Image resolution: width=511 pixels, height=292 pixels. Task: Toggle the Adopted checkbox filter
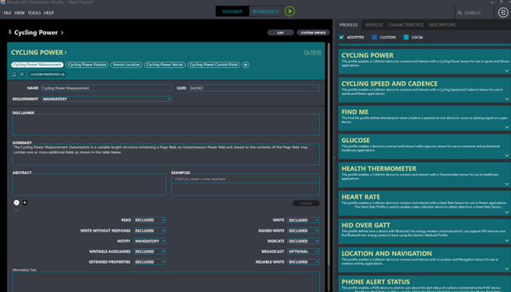(x=341, y=37)
